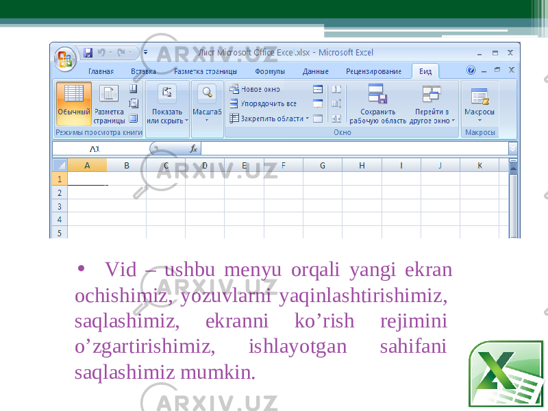Switch to the Вставка ribbon tab
The image size is (548, 411).
coord(143,71)
